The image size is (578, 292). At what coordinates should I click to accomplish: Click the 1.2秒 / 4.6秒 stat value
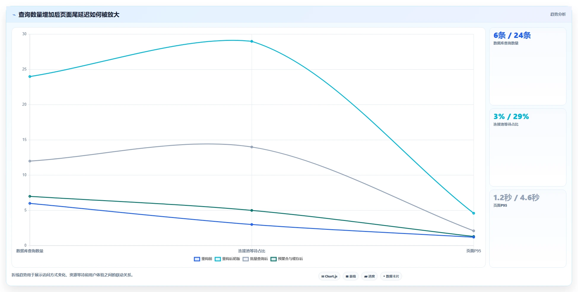pyautogui.click(x=516, y=198)
